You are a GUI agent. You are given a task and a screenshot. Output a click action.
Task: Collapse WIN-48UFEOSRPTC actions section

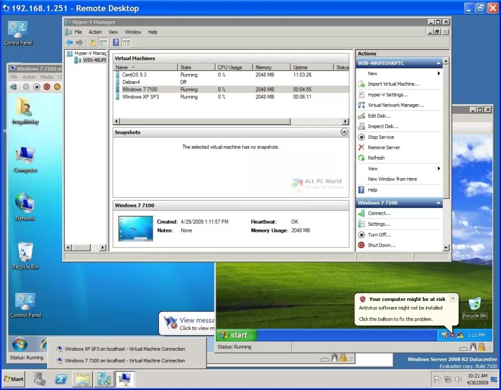point(438,63)
